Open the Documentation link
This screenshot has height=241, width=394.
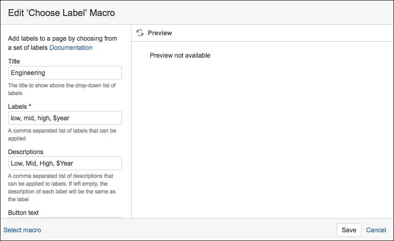(71, 48)
